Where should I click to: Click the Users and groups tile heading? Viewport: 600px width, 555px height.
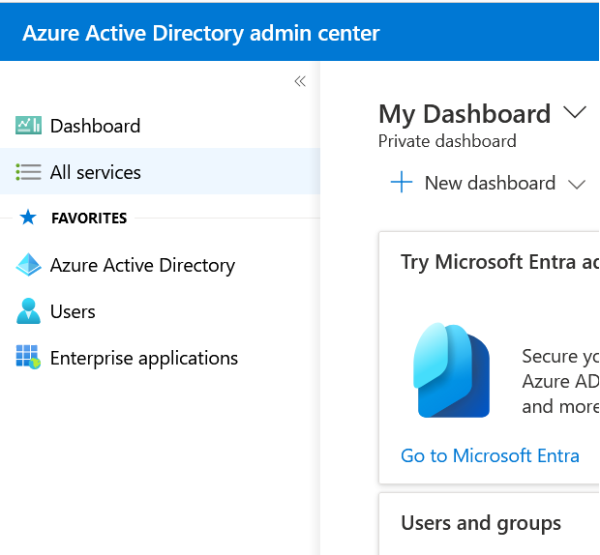pos(481,523)
